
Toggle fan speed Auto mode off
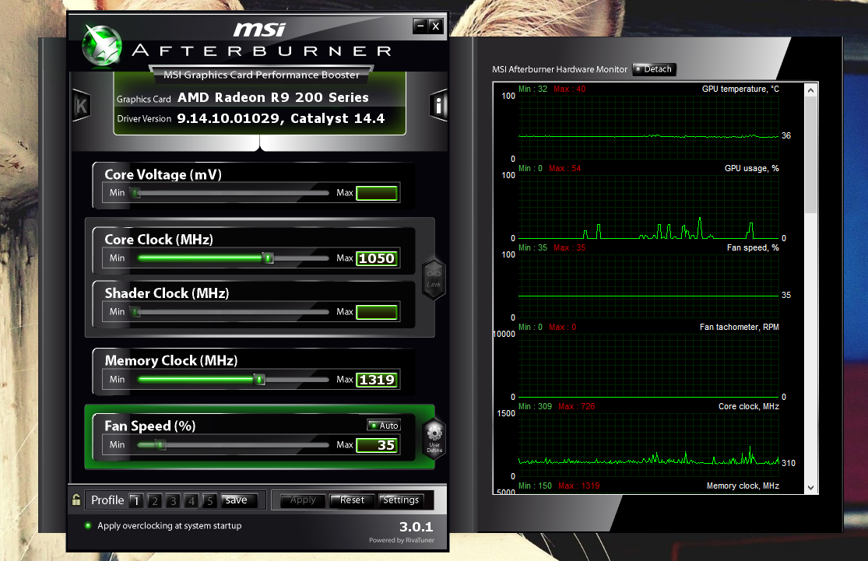383,425
